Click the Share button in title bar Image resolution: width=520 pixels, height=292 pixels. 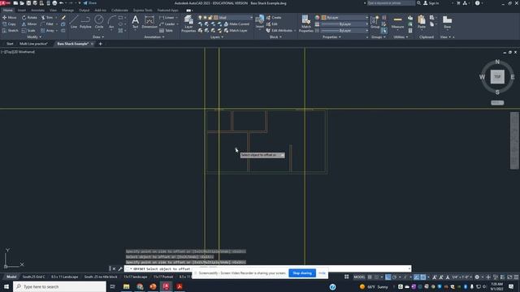(x=90, y=3)
